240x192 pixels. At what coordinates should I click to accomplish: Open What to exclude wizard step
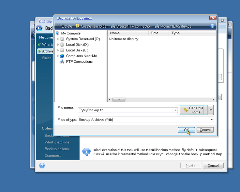[57, 142]
